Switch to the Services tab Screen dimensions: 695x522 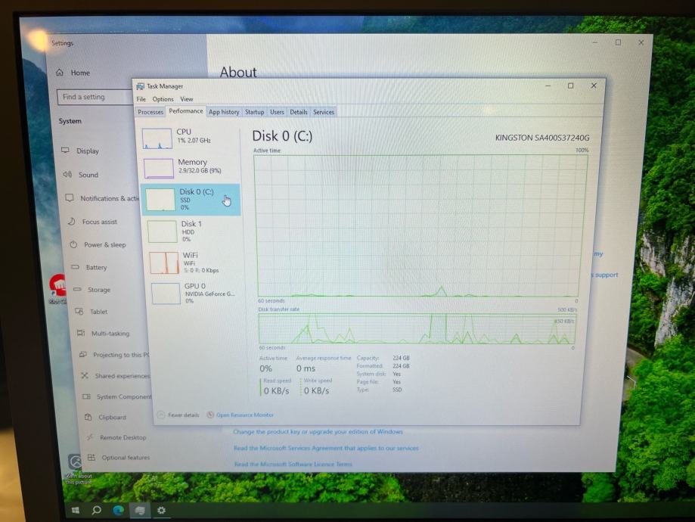[324, 112]
